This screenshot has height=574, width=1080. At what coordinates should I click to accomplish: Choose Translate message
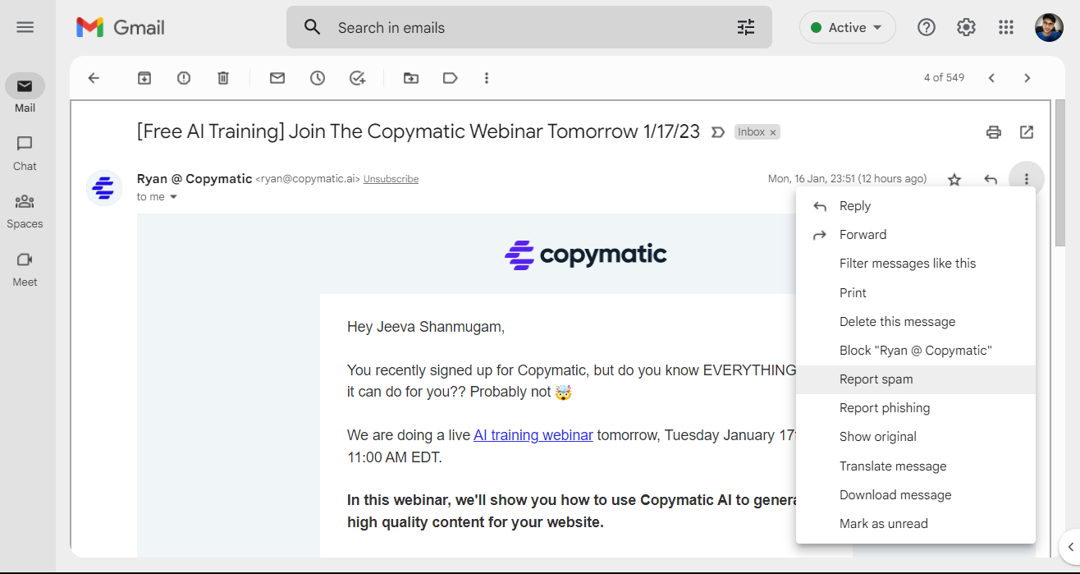(x=916, y=466)
